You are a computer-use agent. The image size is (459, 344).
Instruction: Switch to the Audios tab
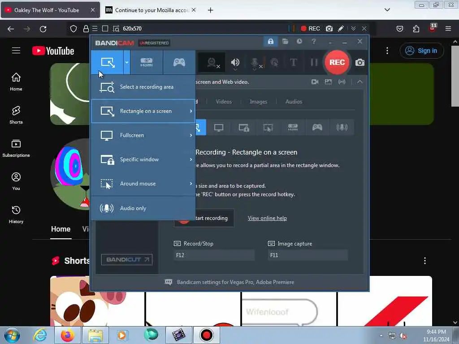[294, 102]
